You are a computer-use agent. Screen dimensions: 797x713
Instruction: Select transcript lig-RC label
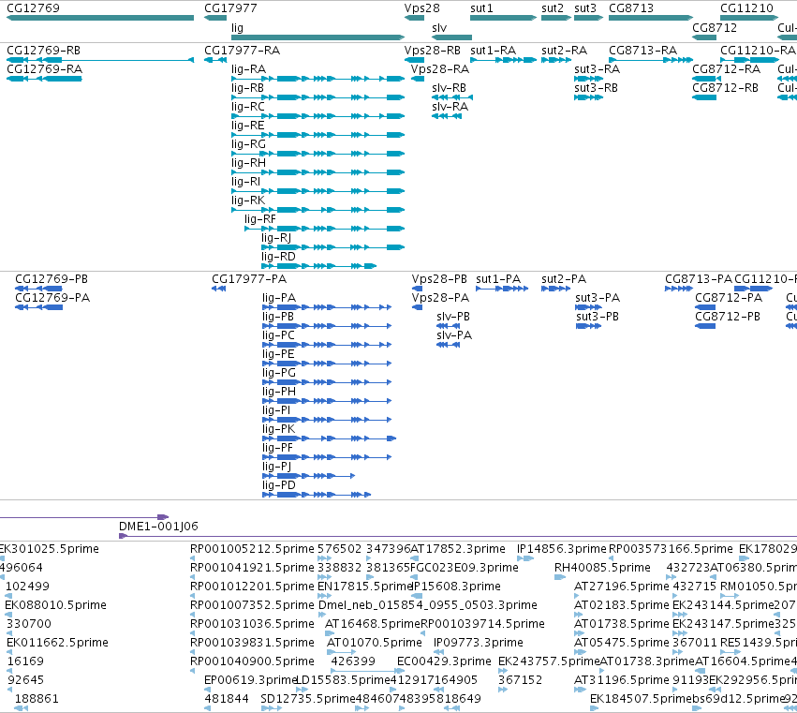point(247,106)
